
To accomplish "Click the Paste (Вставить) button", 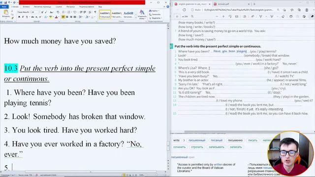I will click(x=6, y=14).
